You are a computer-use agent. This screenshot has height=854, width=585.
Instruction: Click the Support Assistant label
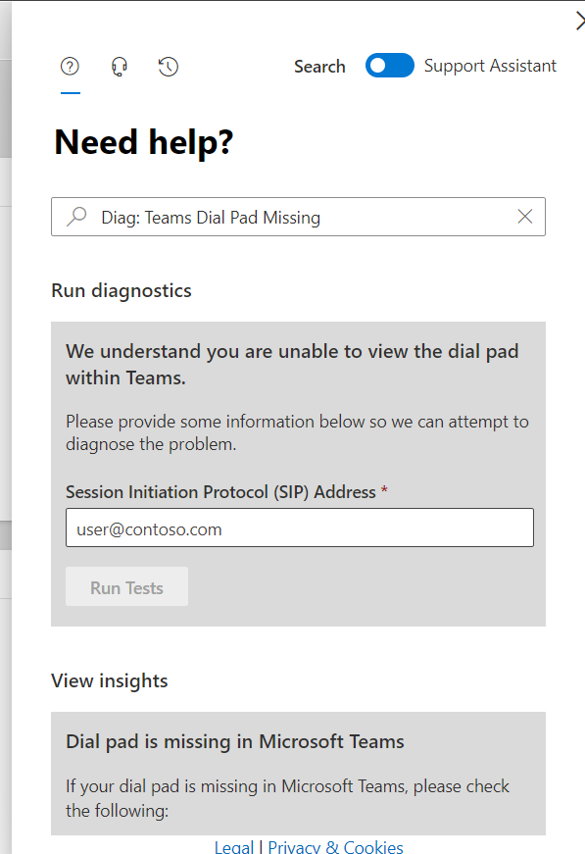click(x=490, y=66)
